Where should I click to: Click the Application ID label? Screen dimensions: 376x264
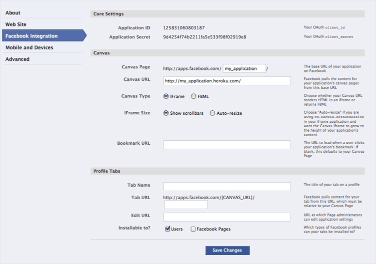coord(134,28)
